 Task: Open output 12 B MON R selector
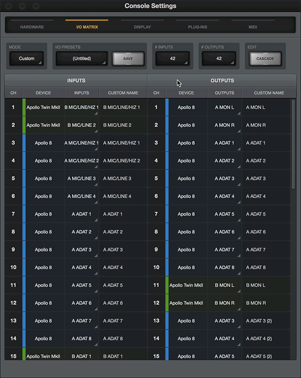pos(225,303)
